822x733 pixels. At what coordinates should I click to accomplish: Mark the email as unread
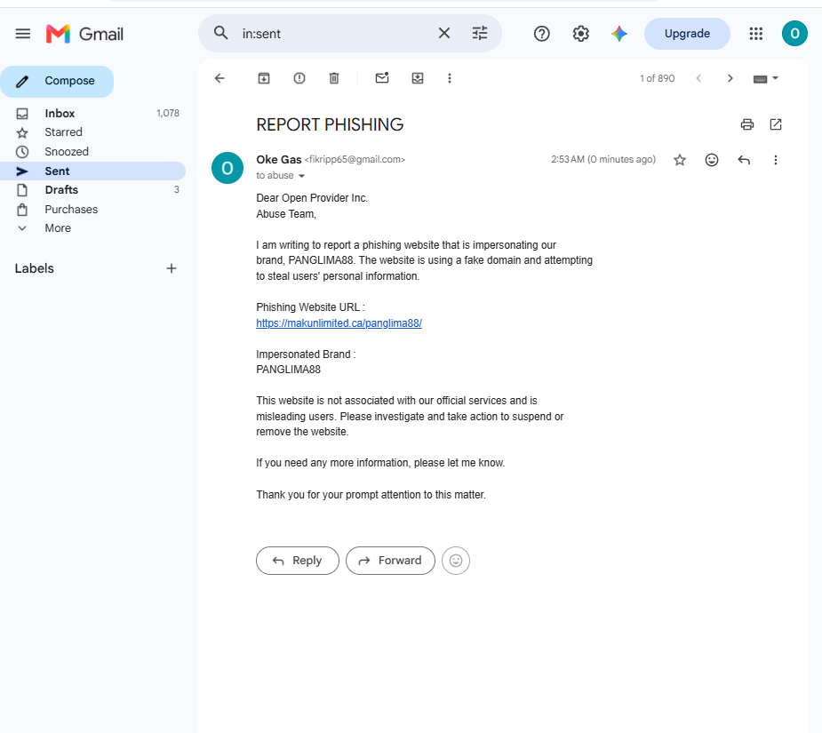pyautogui.click(x=382, y=77)
